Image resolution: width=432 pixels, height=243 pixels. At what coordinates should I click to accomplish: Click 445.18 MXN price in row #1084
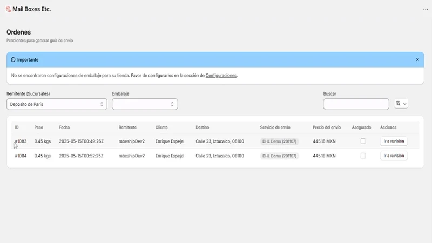tap(325, 156)
